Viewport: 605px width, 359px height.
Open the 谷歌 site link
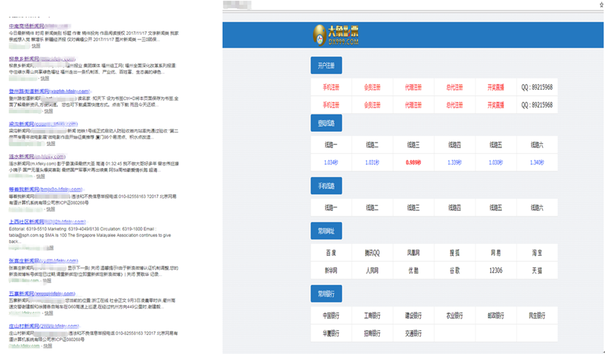point(455,270)
